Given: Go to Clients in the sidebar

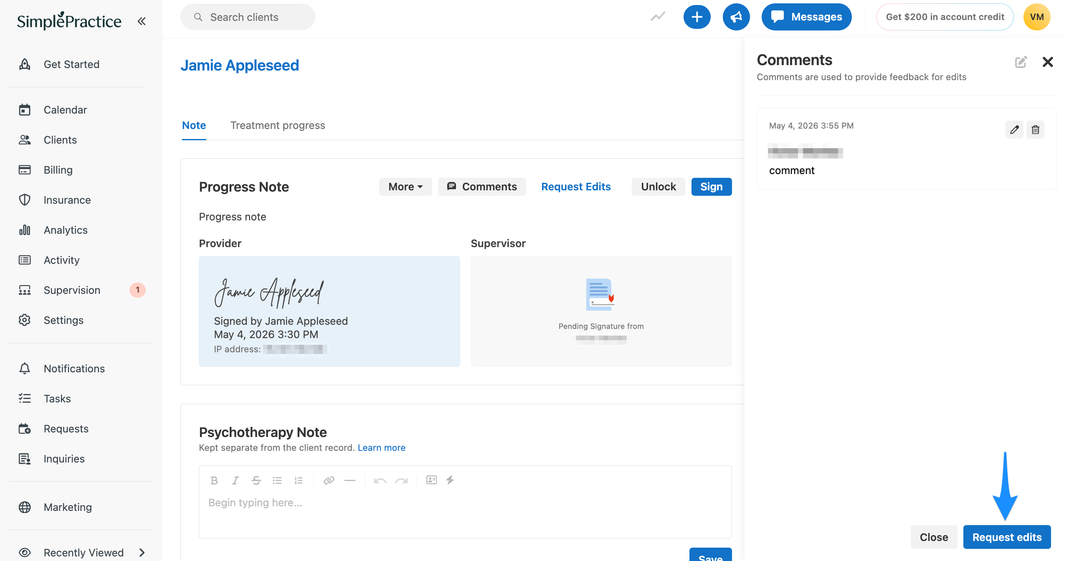Looking at the screenshot, I should point(60,140).
